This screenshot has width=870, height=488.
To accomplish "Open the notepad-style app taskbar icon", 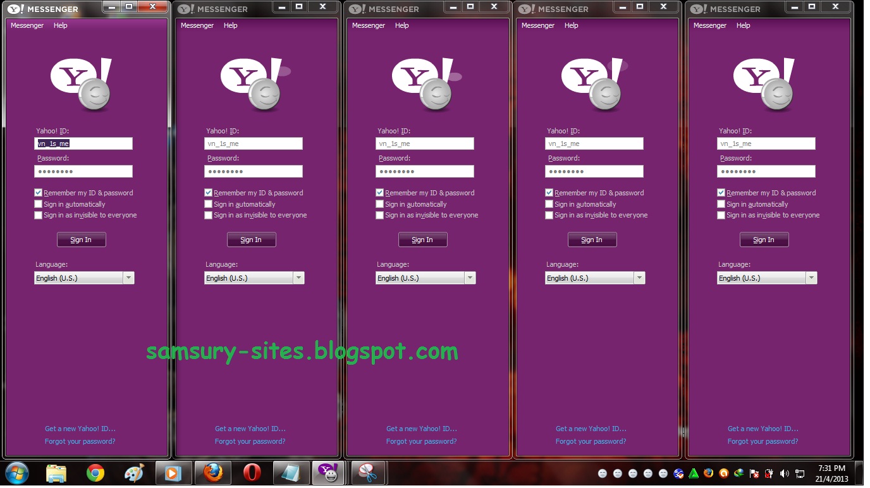I will 291,473.
